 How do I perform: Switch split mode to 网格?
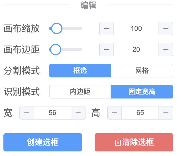pyautogui.click(x=142, y=71)
